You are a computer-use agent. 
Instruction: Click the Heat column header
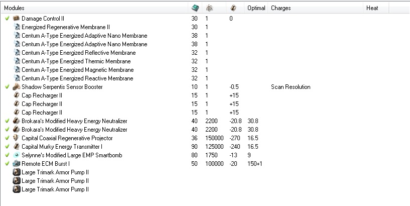(372, 8)
